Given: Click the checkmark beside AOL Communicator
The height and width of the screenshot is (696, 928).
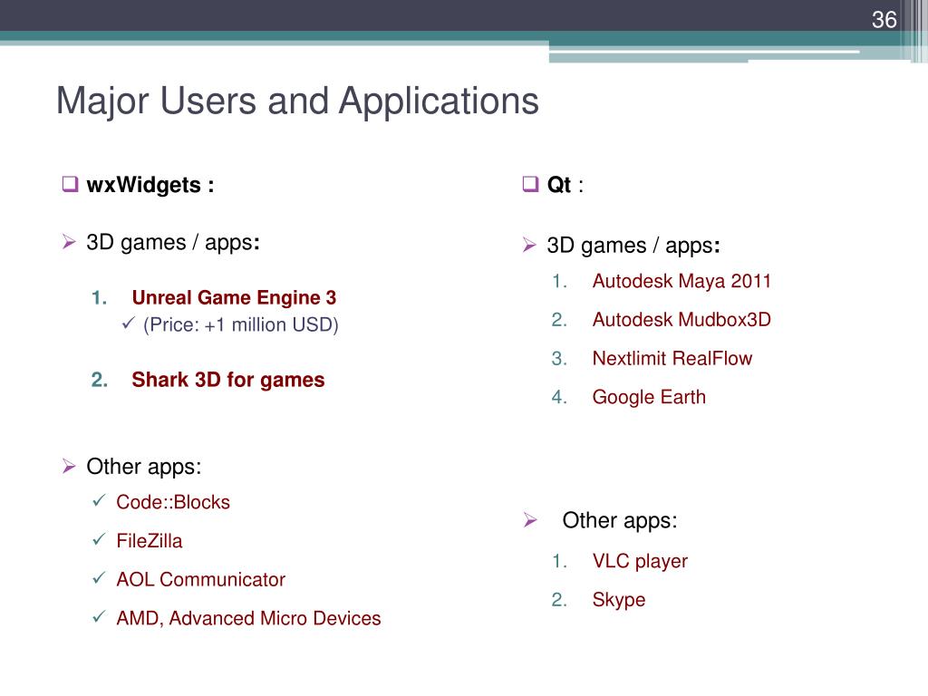Looking at the screenshot, I should [x=99, y=577].
